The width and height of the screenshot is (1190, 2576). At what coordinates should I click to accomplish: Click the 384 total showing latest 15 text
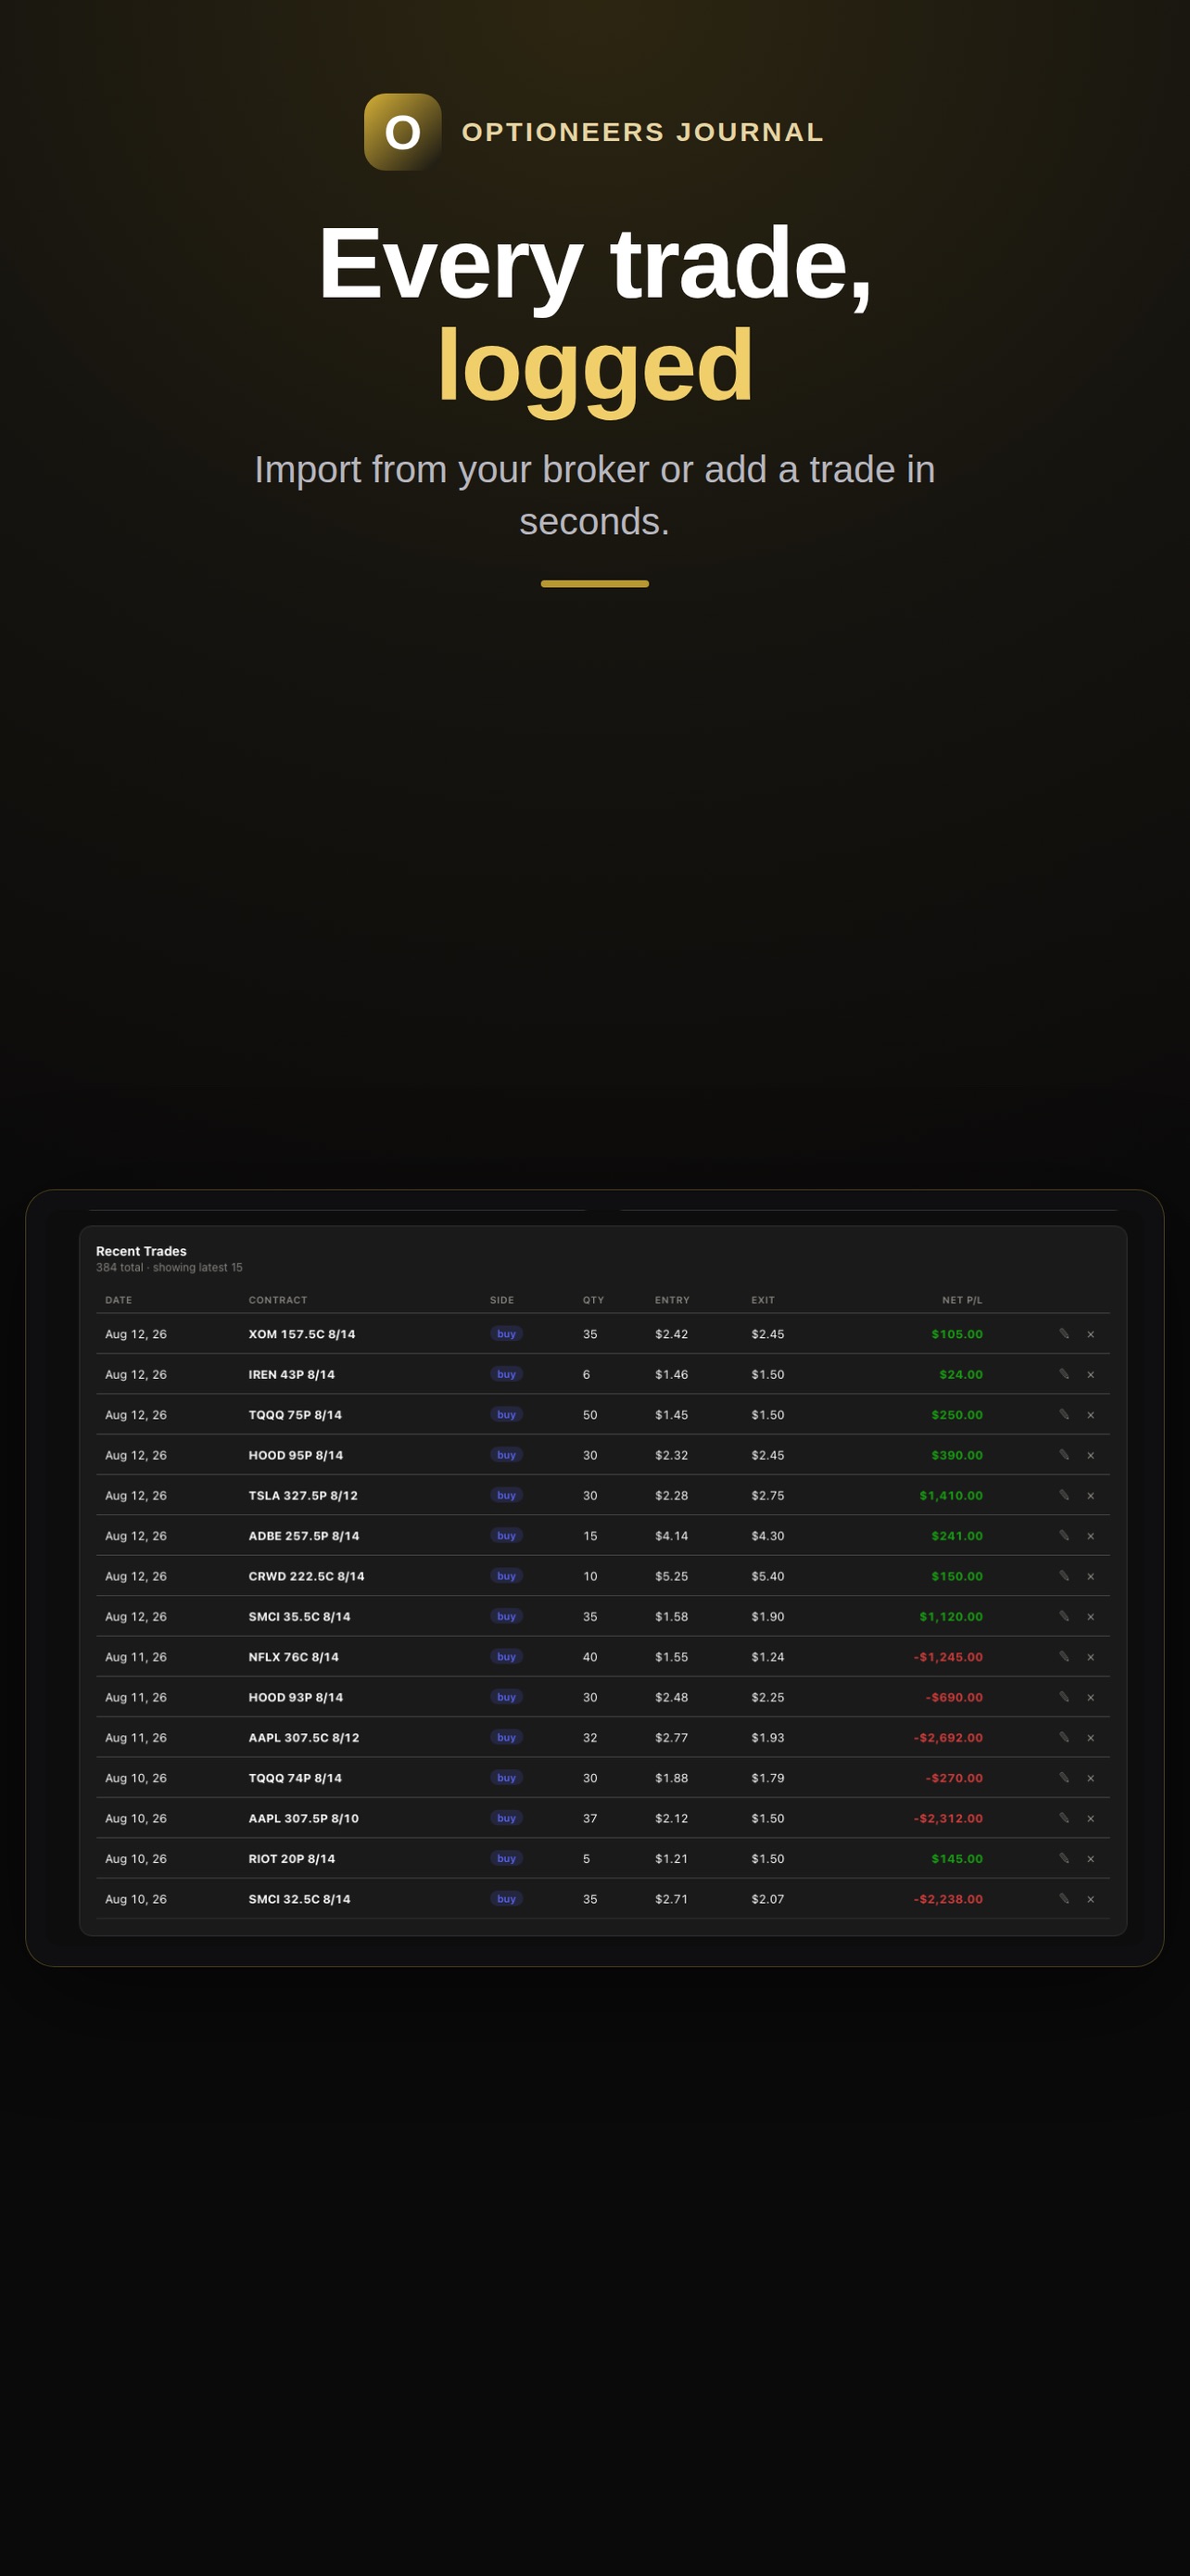[169, 1267]
